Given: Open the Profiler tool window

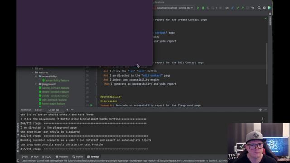Looking at the screenshot, I should (x=78, y=157).
